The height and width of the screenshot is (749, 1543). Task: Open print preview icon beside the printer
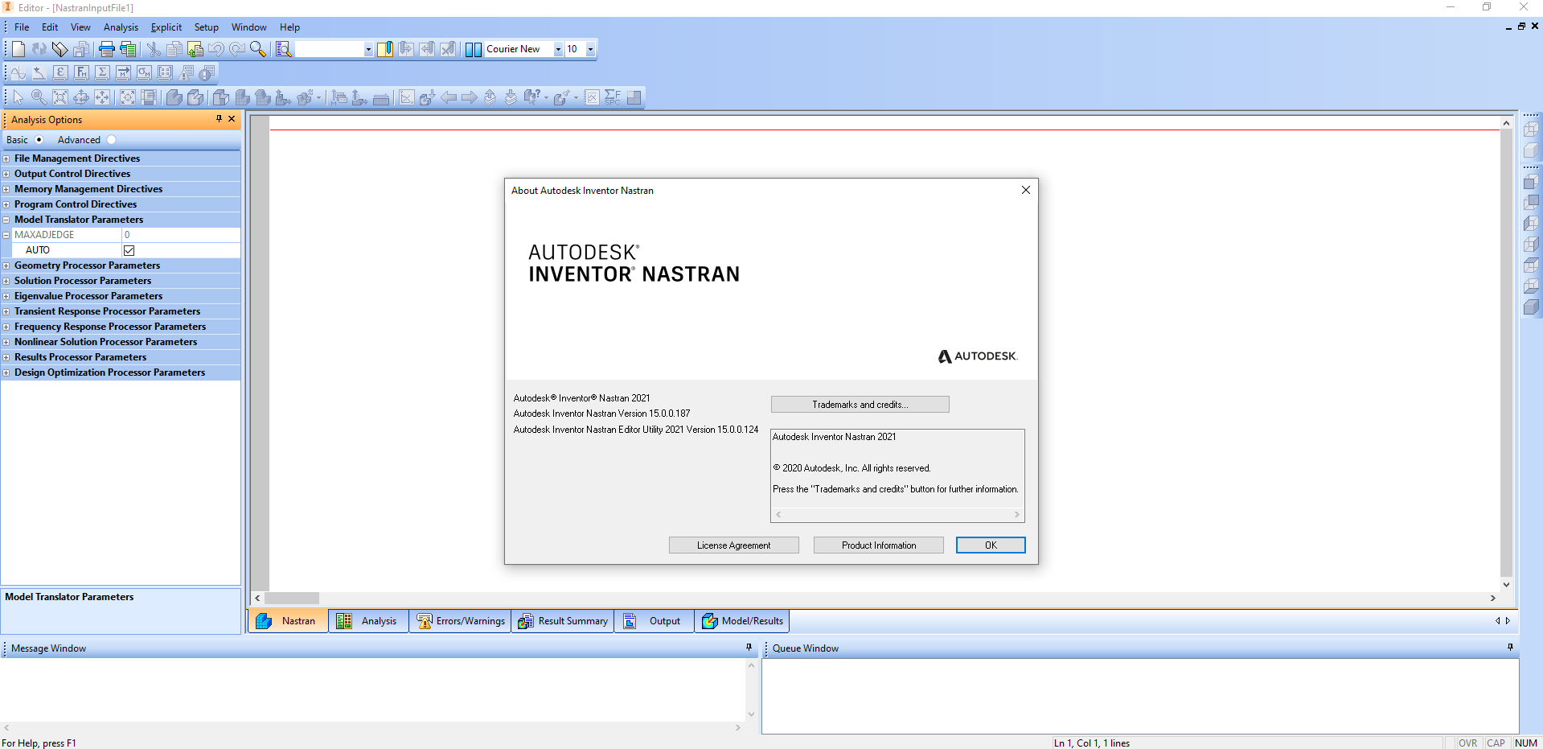(x=127, y=49)
